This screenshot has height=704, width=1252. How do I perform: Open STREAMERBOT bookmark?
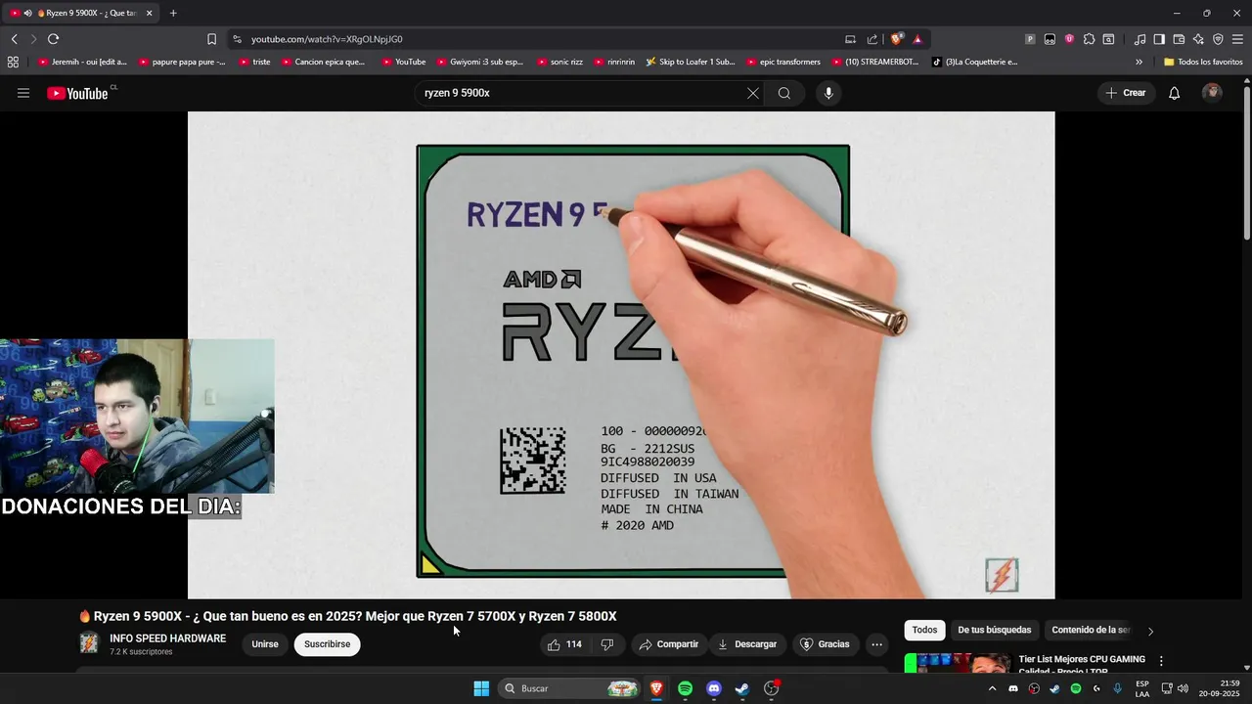(875, 62)
